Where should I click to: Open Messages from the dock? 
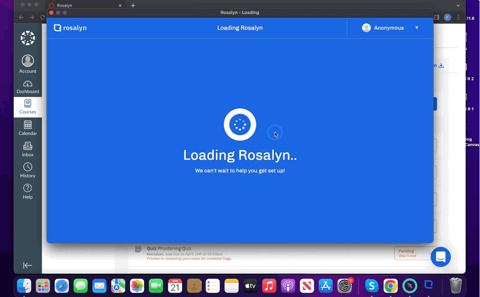[80, 286]
